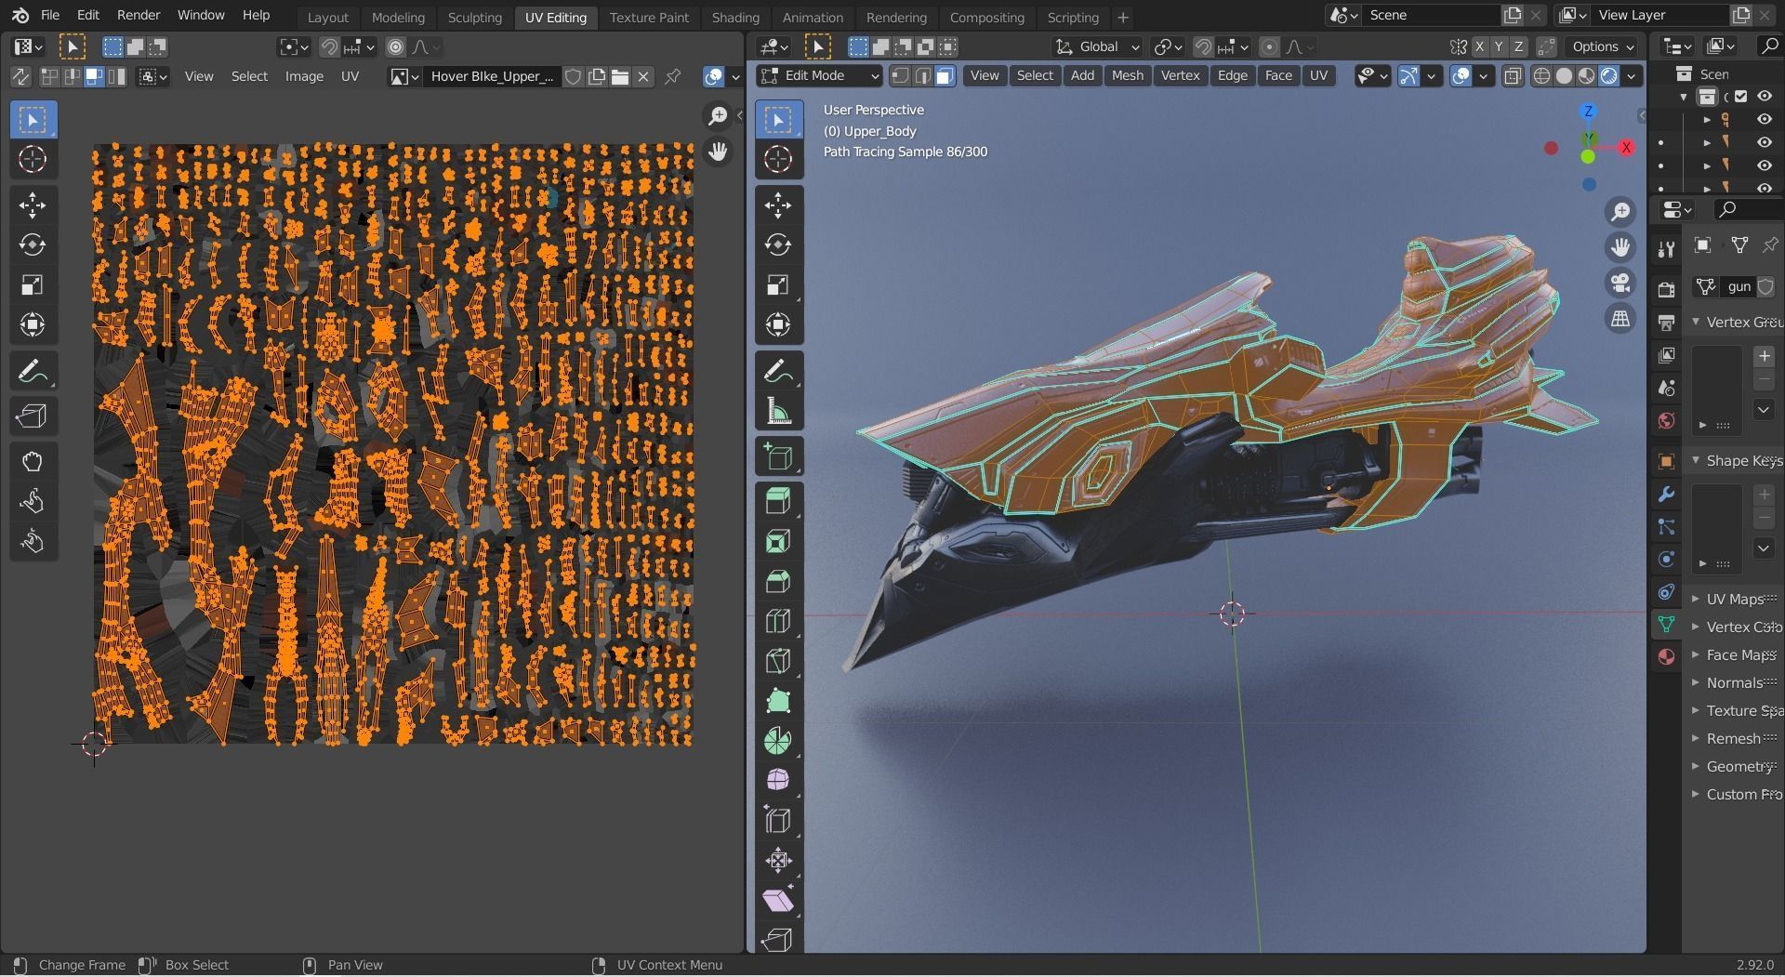Select the Smooth vertices tool
The width and height of the screenshot is (1785, 977).
coord(778,780)
